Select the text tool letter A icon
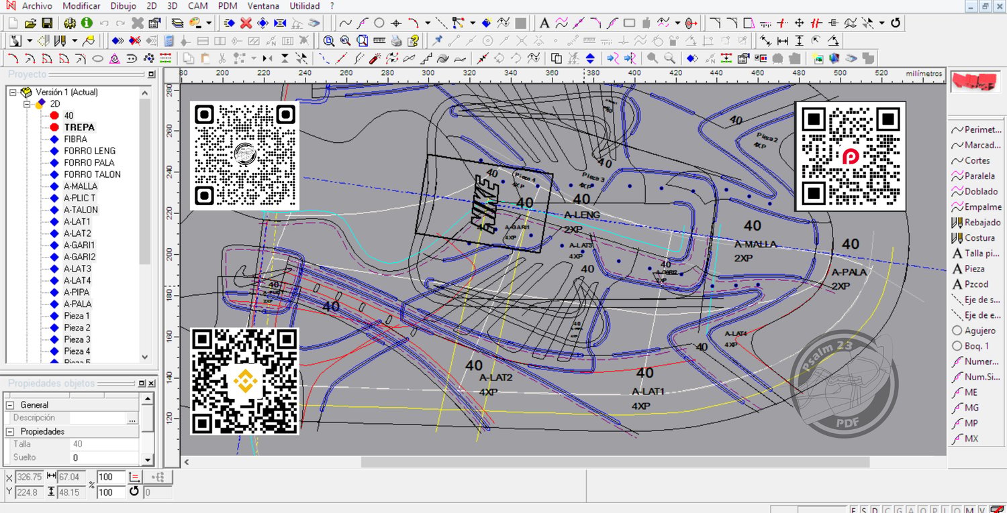The image size is (1007, 513). (544, 23)
